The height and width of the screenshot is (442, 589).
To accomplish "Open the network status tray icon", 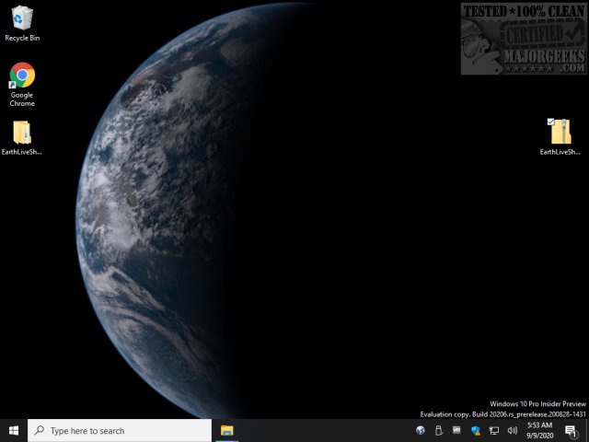I will (x=494, y=430).
